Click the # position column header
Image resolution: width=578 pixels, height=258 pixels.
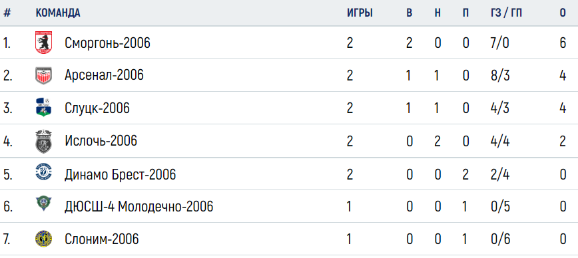click(7, 13)
